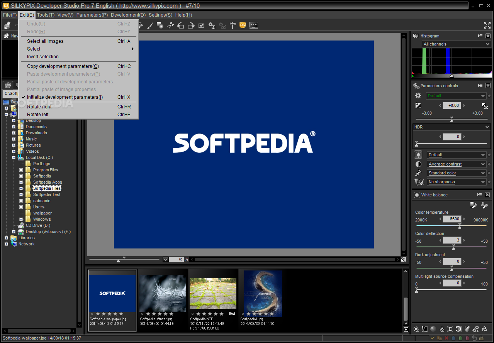Click the green tag marker in status bar
Image resolution: width=494 pixels, height=343 pixels.
click(460, 338)
